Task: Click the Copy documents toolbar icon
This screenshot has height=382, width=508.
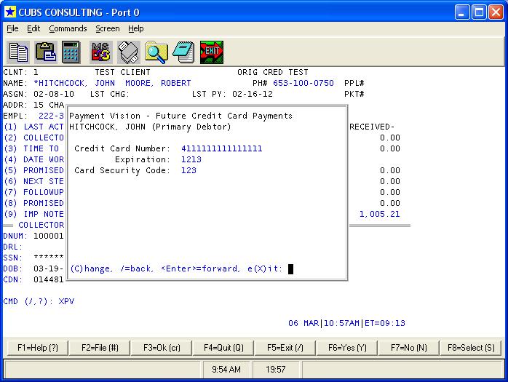Action: coord(18,52)
